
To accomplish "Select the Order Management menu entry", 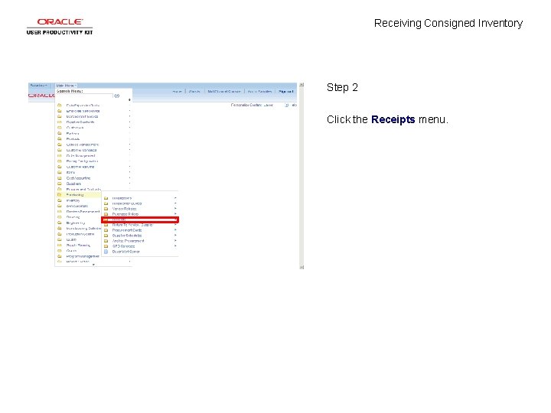I will click(x=80, y=155).
